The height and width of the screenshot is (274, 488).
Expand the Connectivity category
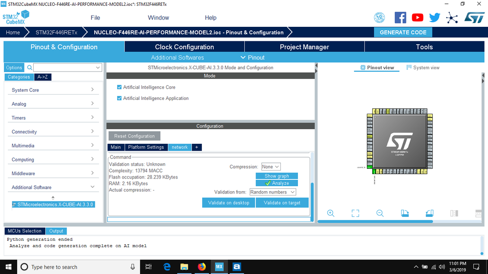tap(53, 132)
